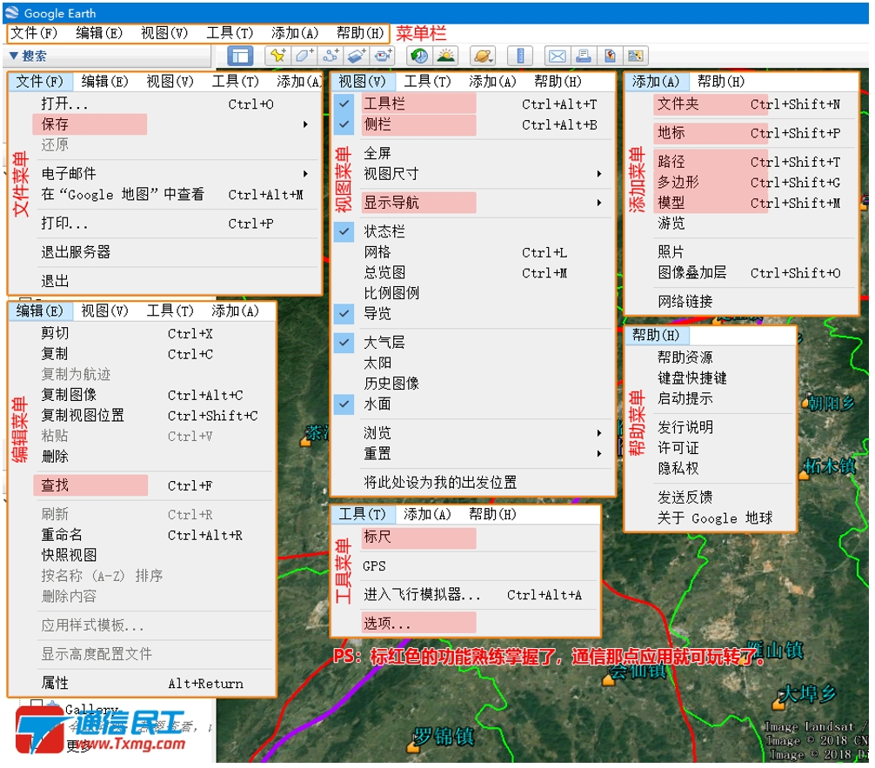The image size is (875, 768).
Task: Click the Add Path toolbar icon
Action: tap(330, 56)
